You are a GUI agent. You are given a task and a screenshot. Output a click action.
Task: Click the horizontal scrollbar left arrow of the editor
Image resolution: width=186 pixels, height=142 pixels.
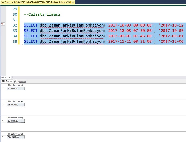[12, 77]
